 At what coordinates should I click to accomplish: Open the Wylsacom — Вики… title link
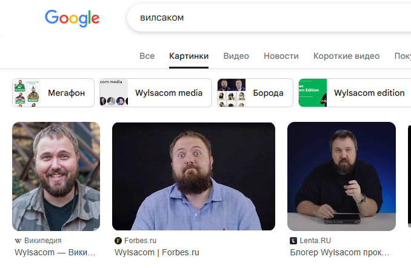point(55,252)
